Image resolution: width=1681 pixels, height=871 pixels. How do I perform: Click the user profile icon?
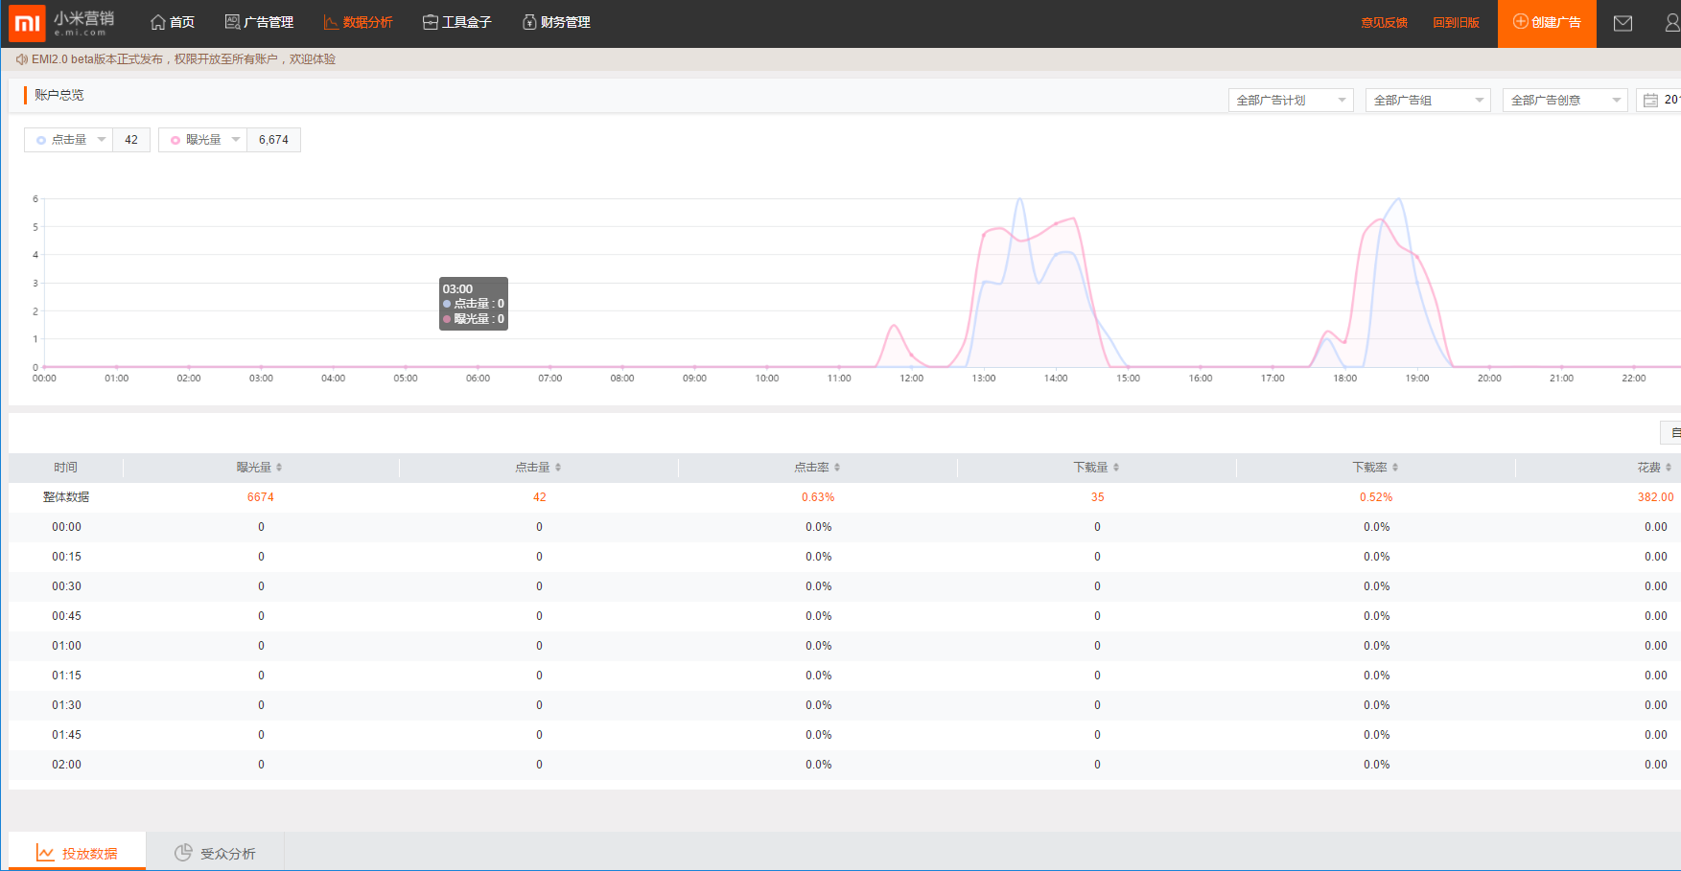[1672, 23]
